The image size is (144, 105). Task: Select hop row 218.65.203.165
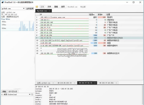pos(89,22)
